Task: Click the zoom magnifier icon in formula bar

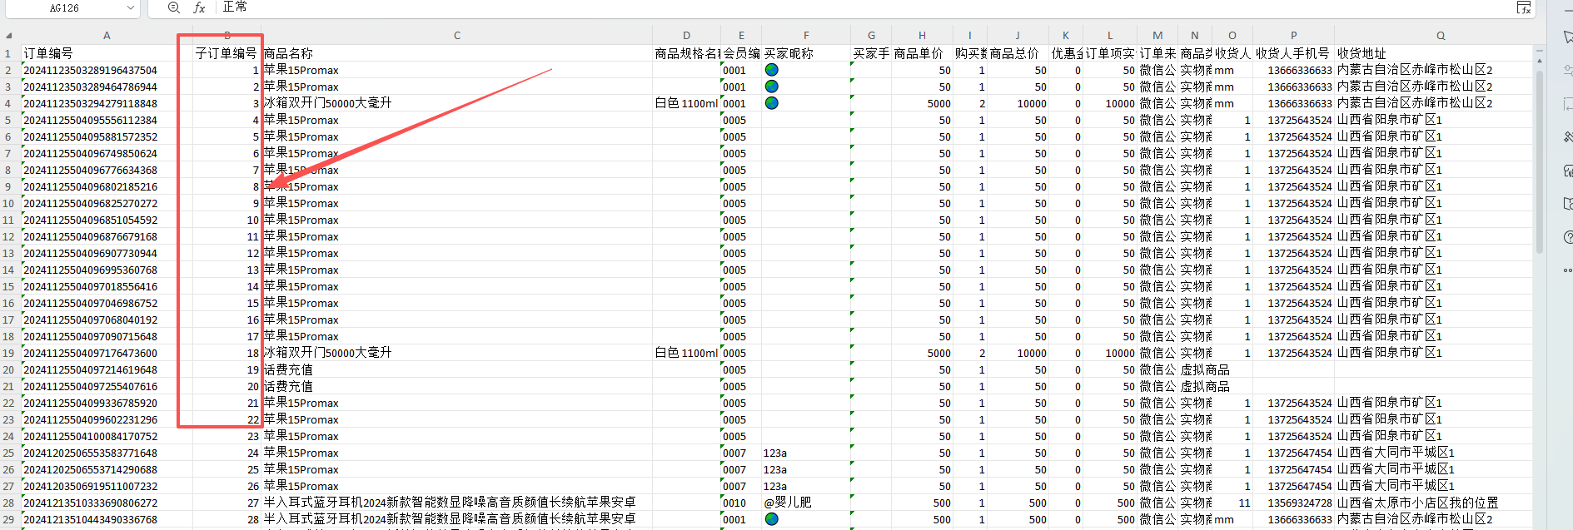Action: point(173,7)
